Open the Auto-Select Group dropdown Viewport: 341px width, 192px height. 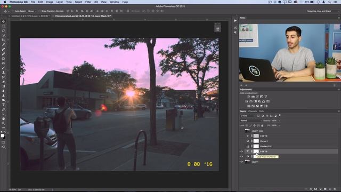coord(32,11)
